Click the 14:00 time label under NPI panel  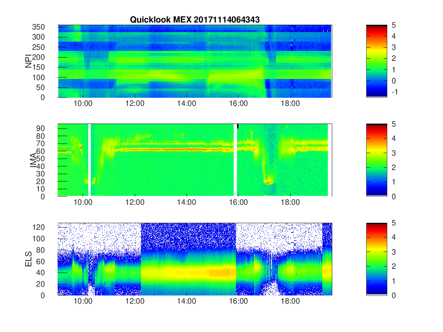coord(187,104)
